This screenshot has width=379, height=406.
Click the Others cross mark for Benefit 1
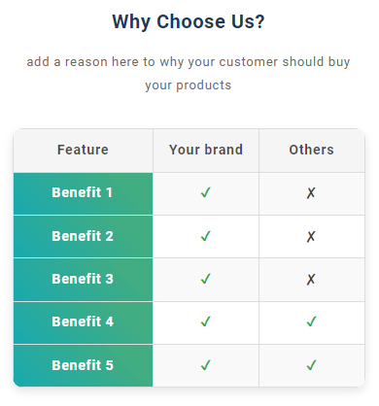[x=311, y=193]
